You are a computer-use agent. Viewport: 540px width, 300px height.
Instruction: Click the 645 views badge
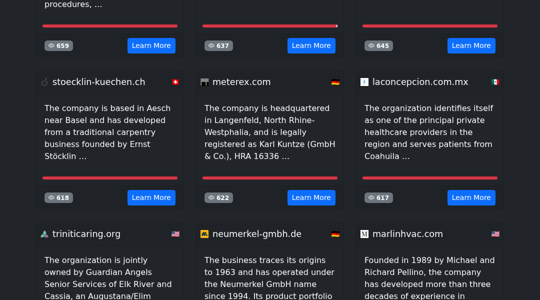(378, 46)
